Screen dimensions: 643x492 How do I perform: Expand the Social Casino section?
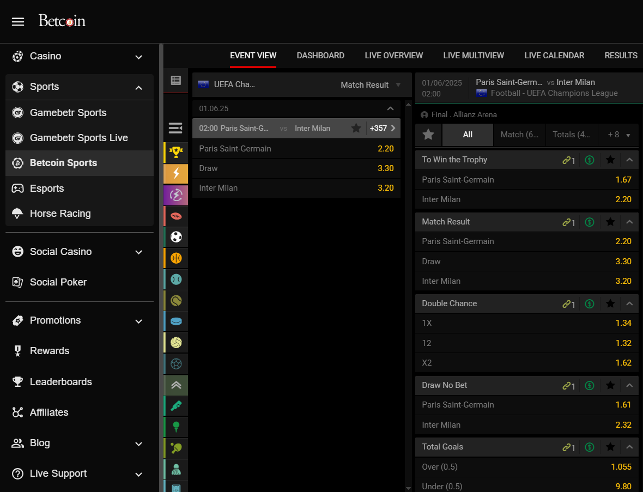(138, 252)
